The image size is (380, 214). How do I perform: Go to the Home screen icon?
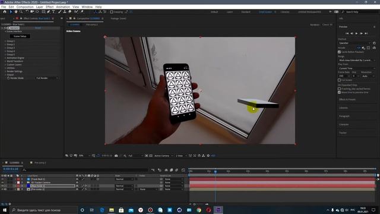tap(5, 12)
